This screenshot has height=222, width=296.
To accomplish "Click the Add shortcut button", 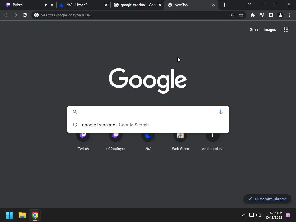I will click(x=213, y=141).
